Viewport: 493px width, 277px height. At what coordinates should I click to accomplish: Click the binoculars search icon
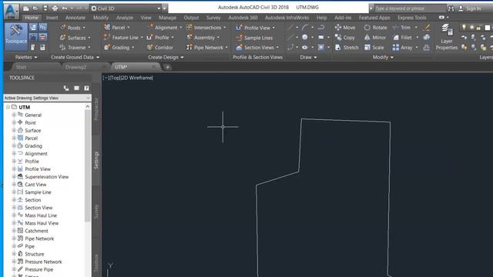coord(451,8)
